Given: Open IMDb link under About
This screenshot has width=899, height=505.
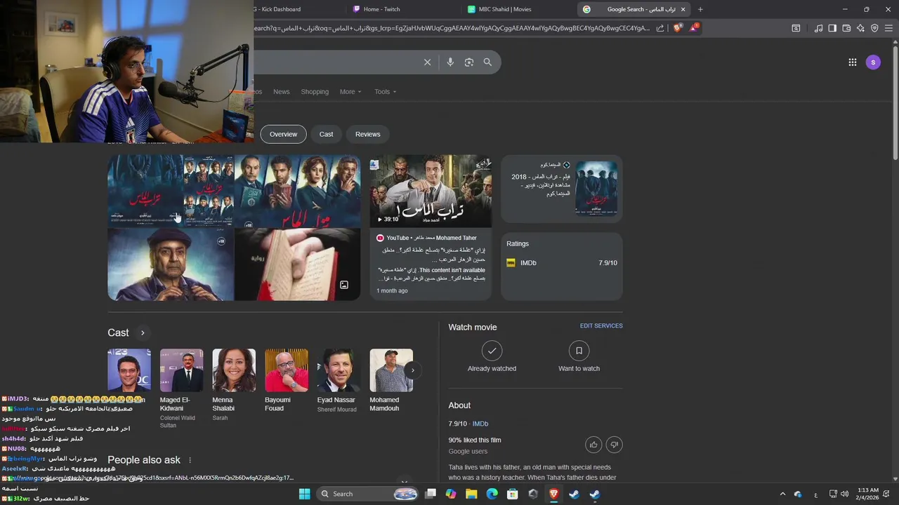Looking at the screenshot, I should coord(480,424).
